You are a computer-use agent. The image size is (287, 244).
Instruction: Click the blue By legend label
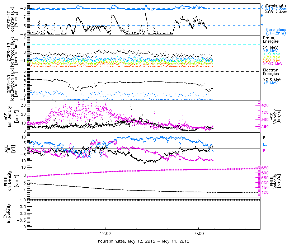point(265,144)
